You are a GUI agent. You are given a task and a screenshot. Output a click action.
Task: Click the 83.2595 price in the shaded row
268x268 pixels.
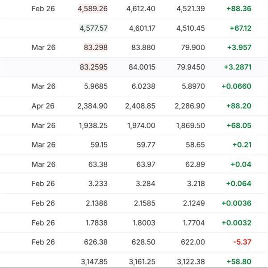[93, 67]
